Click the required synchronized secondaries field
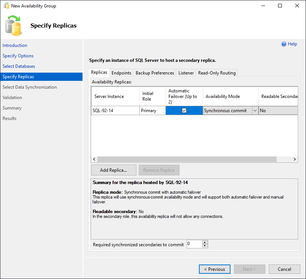The image size is (306, 279). (194, 244)
